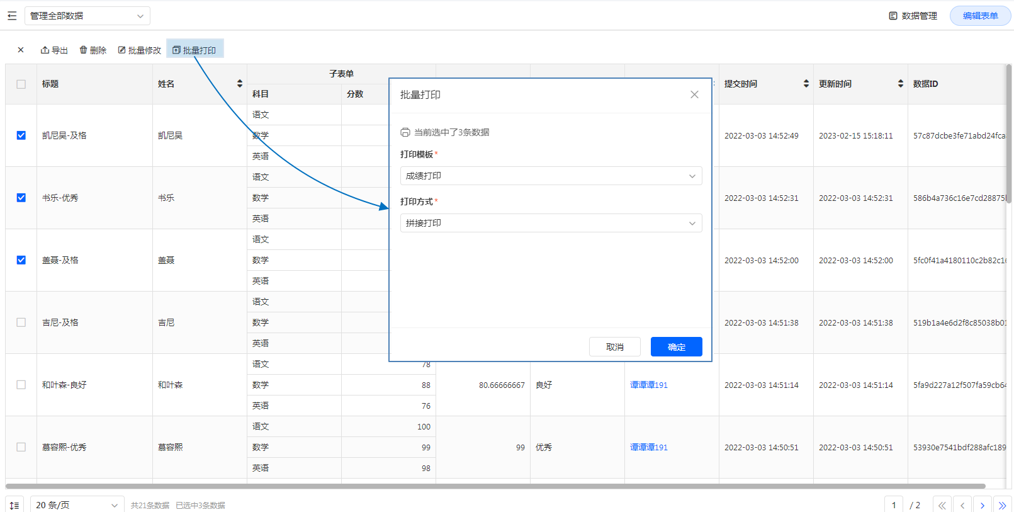Viewport: 1014px width, 512px height.
Task: Open the 数据管理 tab at top right
Action: (913, 16)
